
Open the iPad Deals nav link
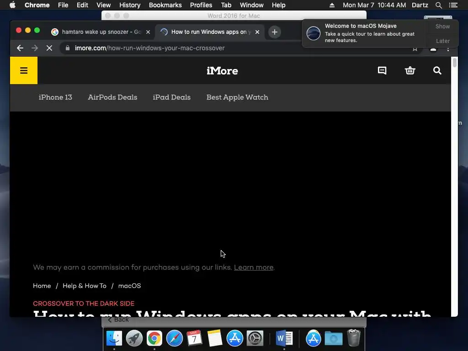pyautogui.click(x=172, y=97)
